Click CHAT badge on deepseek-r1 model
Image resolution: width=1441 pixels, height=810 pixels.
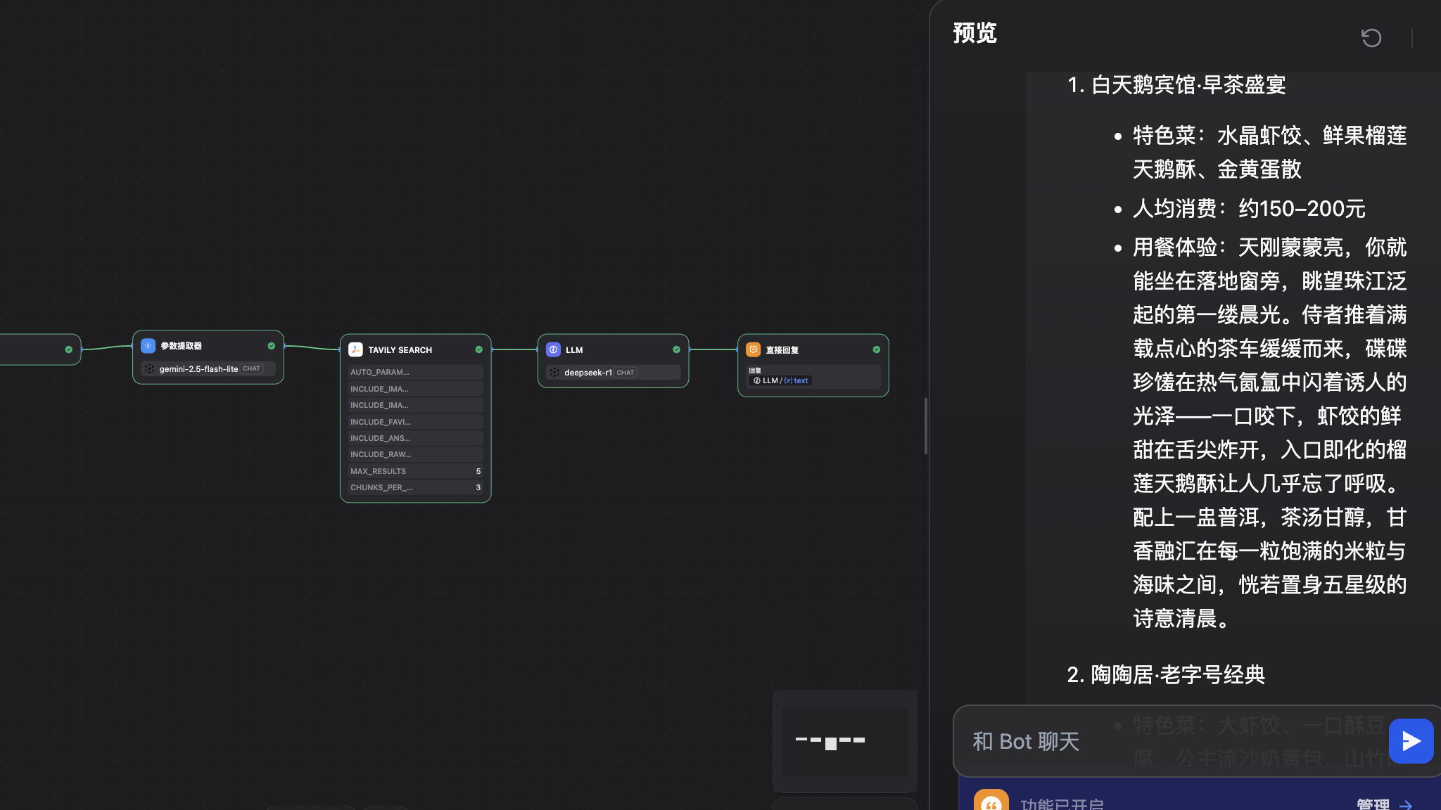pyautogui.click(x=626, y=372)
